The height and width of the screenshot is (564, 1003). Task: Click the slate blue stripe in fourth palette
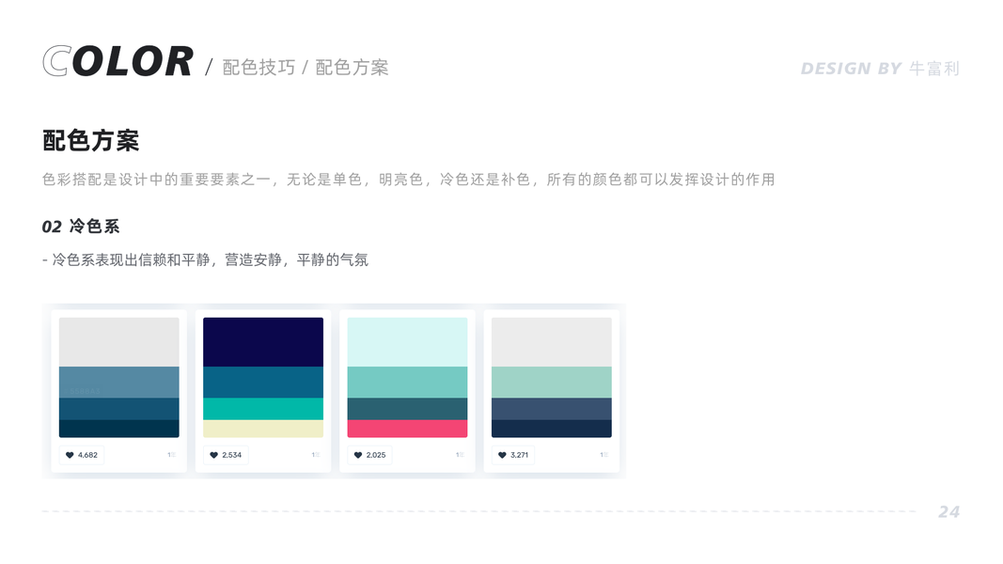[552, 409]
